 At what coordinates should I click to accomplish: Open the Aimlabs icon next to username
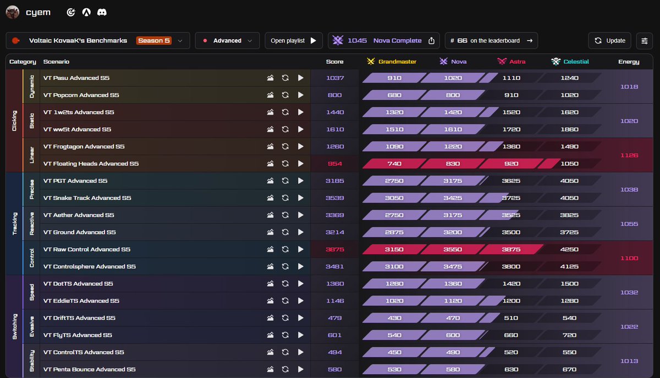pos(86,12)
